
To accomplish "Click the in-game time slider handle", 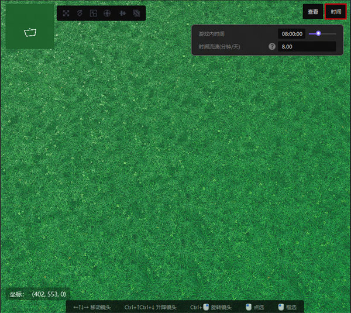I will (x=318, y=33).
